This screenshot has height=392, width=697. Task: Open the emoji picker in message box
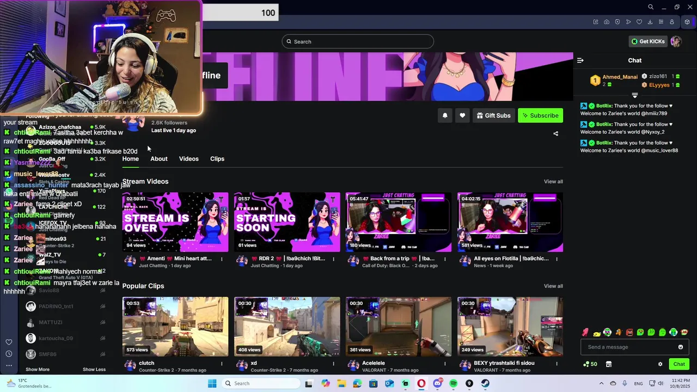pos(680,347)
